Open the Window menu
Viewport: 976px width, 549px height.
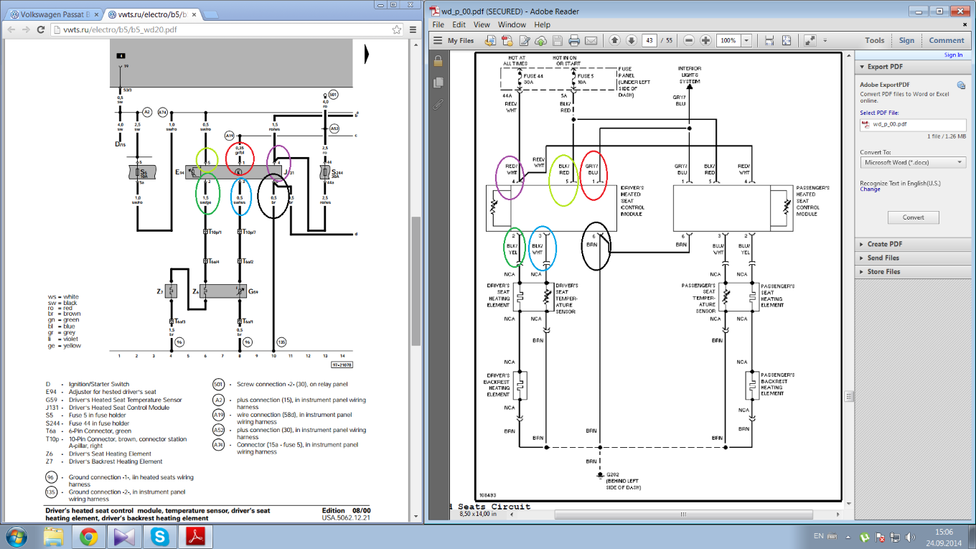[x=512, y=24]
